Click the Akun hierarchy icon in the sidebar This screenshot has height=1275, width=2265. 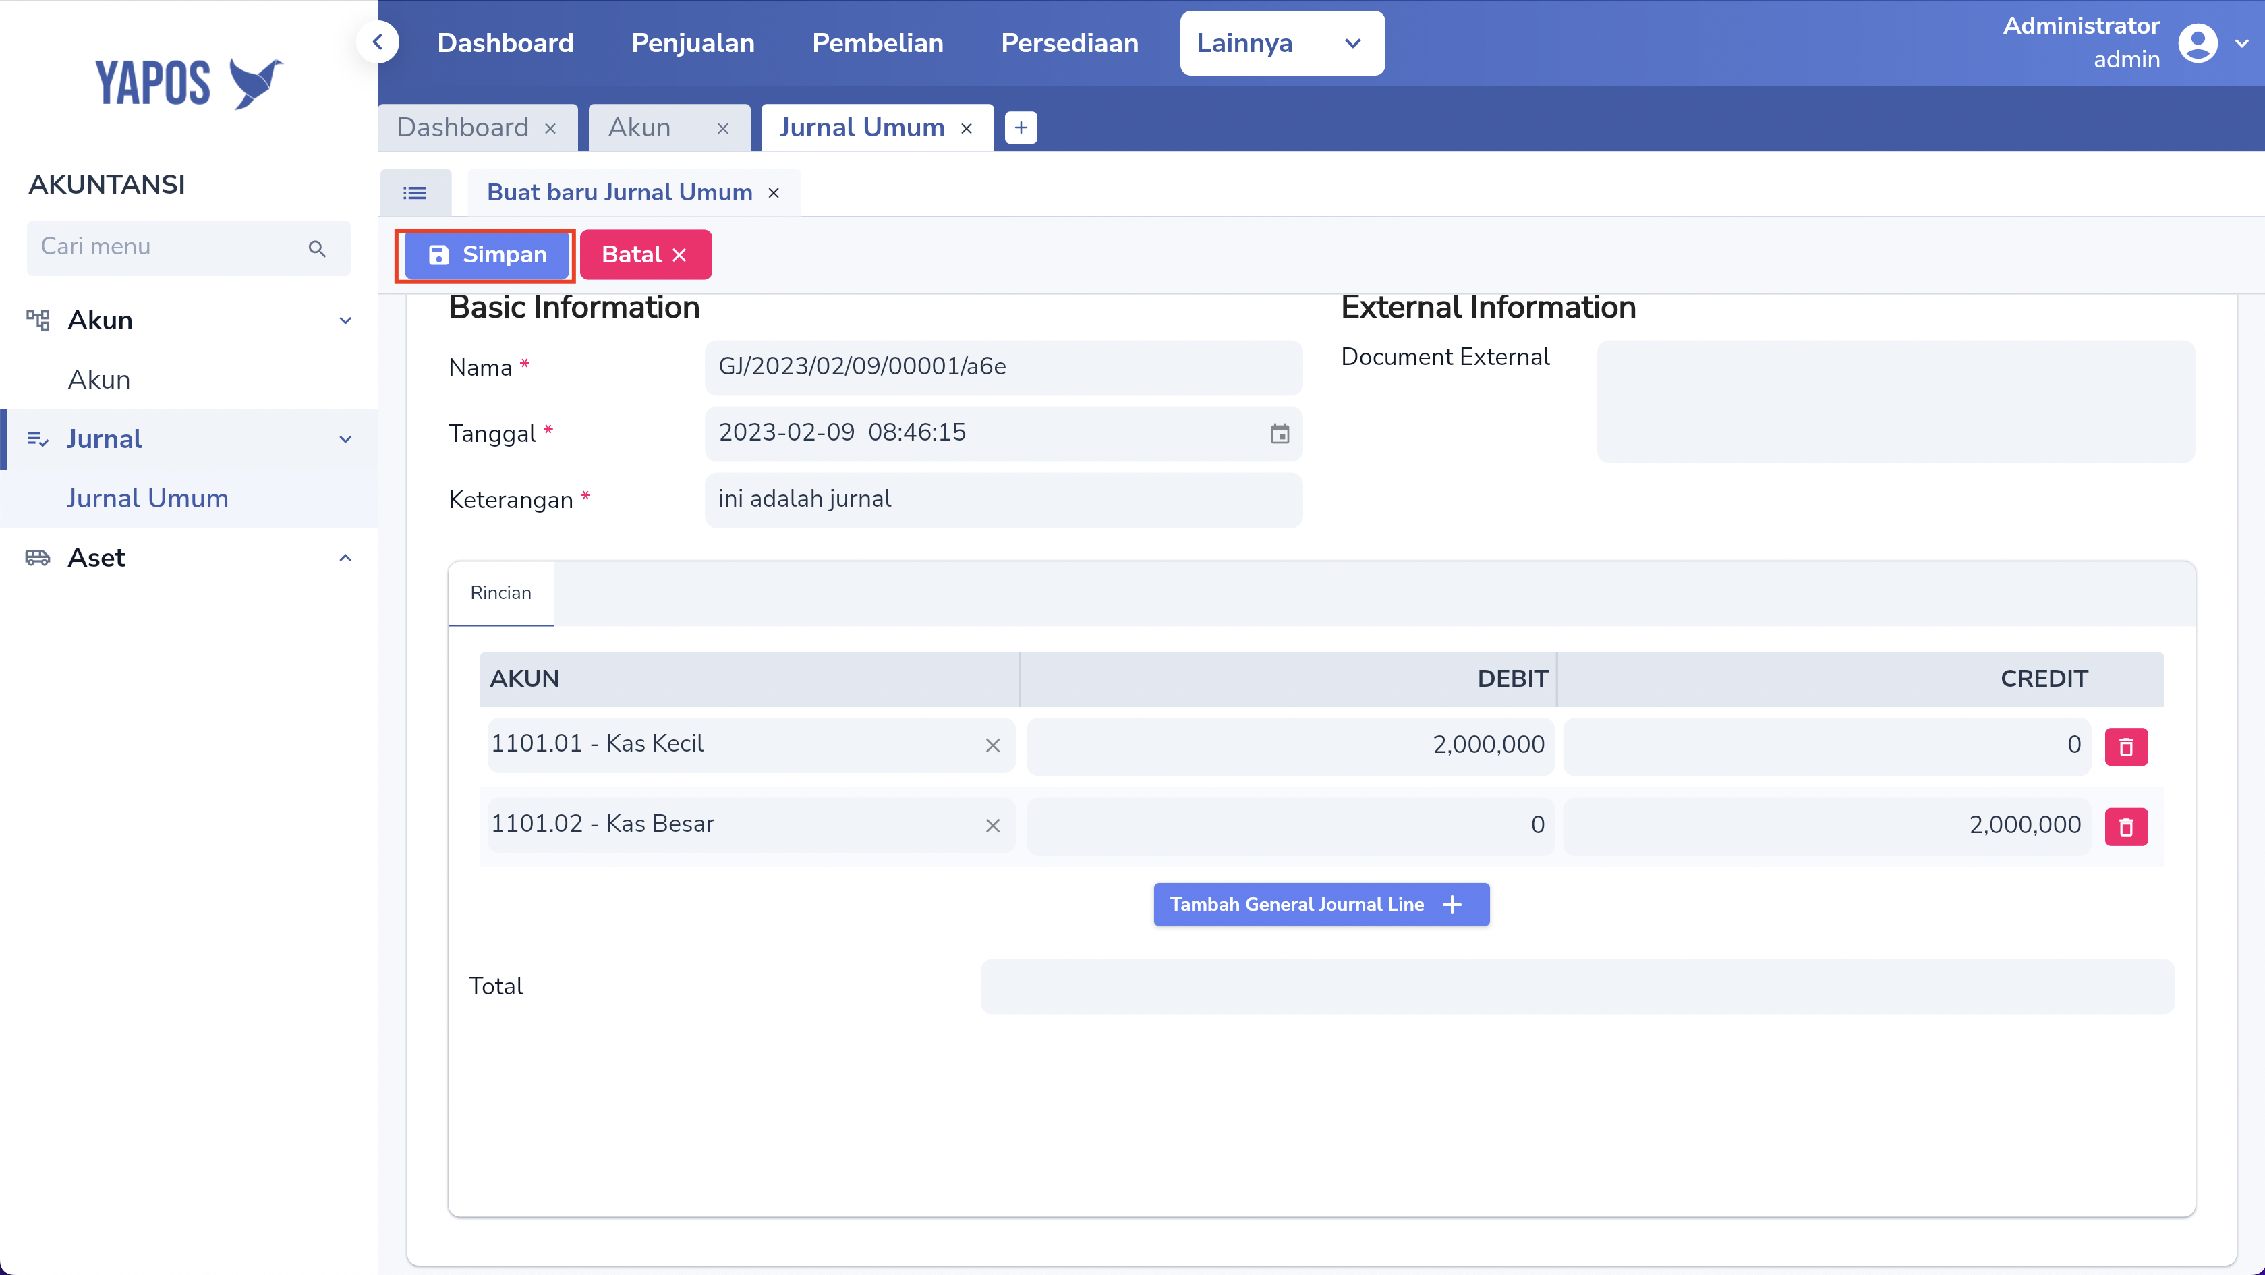pos(38,320)
